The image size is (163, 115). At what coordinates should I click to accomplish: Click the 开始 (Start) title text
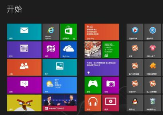pos(14,9)
